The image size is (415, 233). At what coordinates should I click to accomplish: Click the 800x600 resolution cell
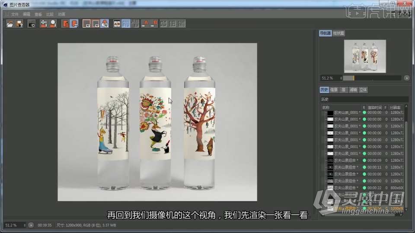[397, 188]
